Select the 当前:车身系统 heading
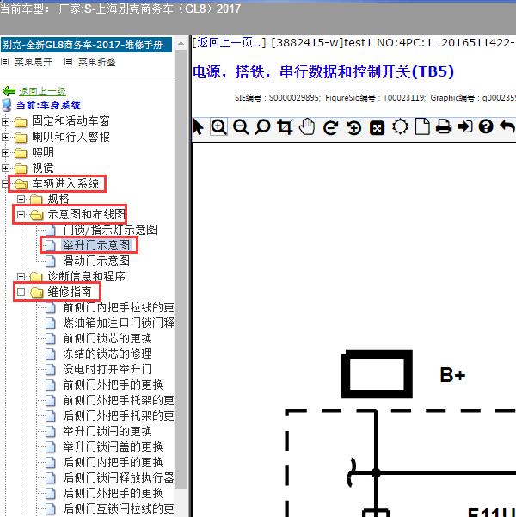This screenshot has width=516, height=517. click(x=48, y=105)
